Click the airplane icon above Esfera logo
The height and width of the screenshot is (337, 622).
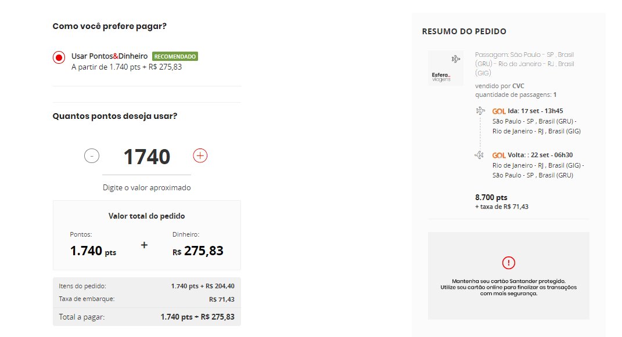coord(456,59)
